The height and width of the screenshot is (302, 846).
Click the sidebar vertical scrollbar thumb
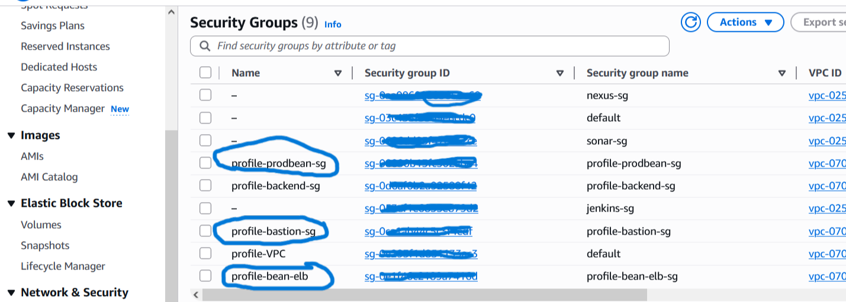coord(171,215)
